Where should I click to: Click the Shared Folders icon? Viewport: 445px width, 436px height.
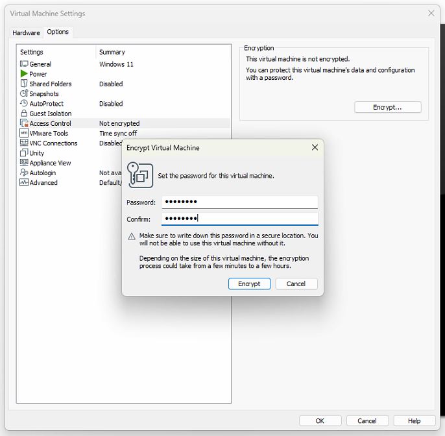(x=24, y=84)
